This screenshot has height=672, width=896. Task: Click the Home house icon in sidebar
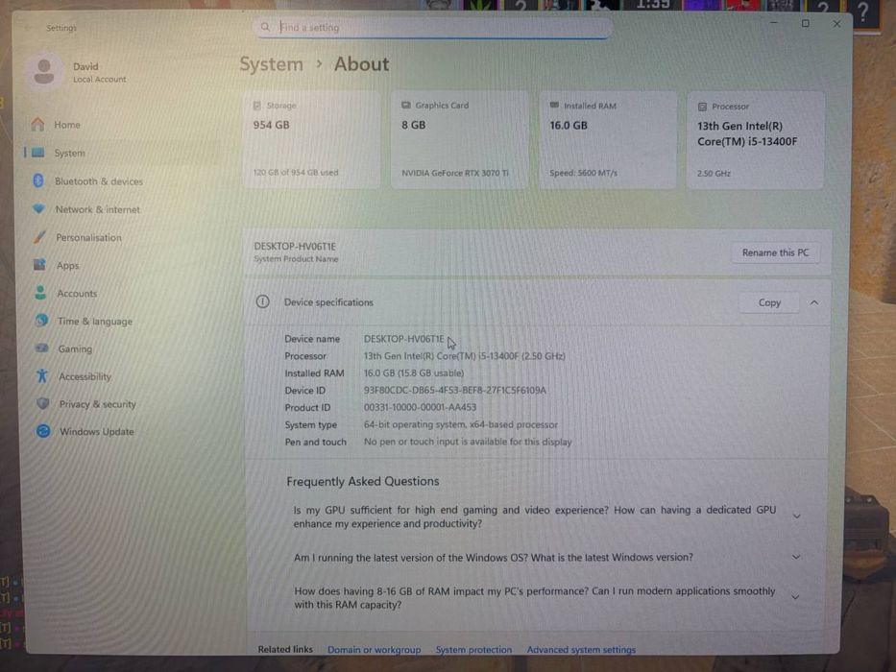point(37,124)
